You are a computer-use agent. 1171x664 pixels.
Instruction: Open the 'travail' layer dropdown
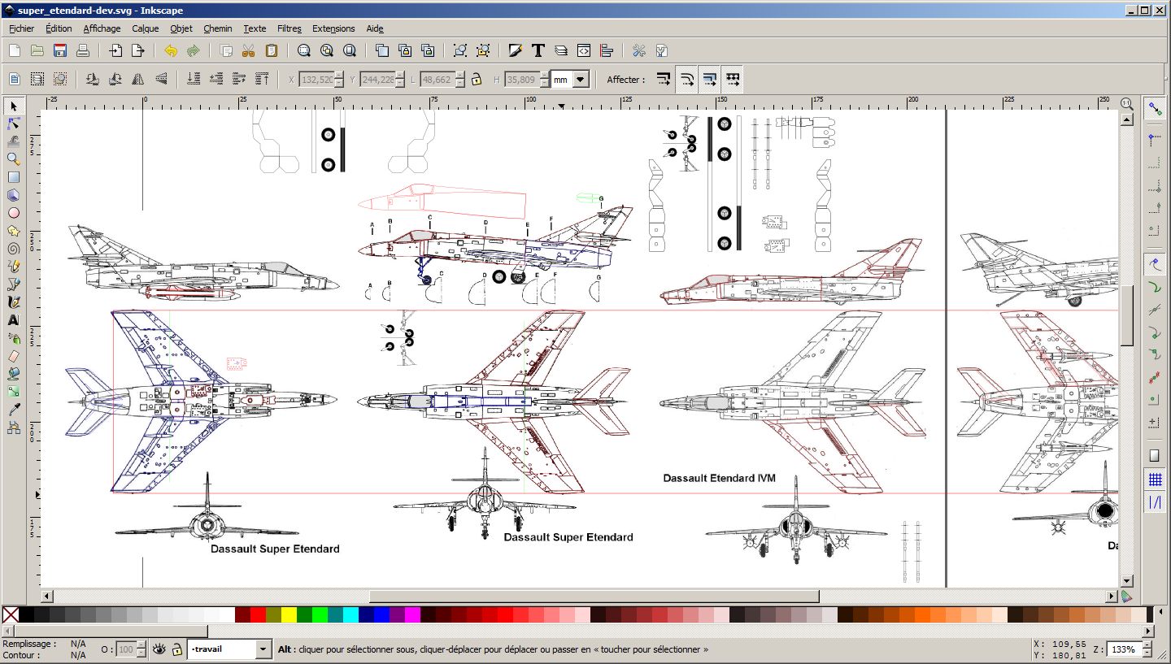coord(263,649)
